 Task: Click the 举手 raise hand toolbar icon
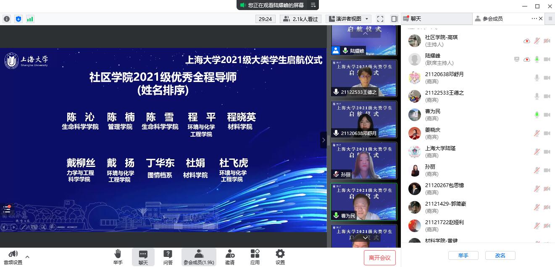click(118, 256)
